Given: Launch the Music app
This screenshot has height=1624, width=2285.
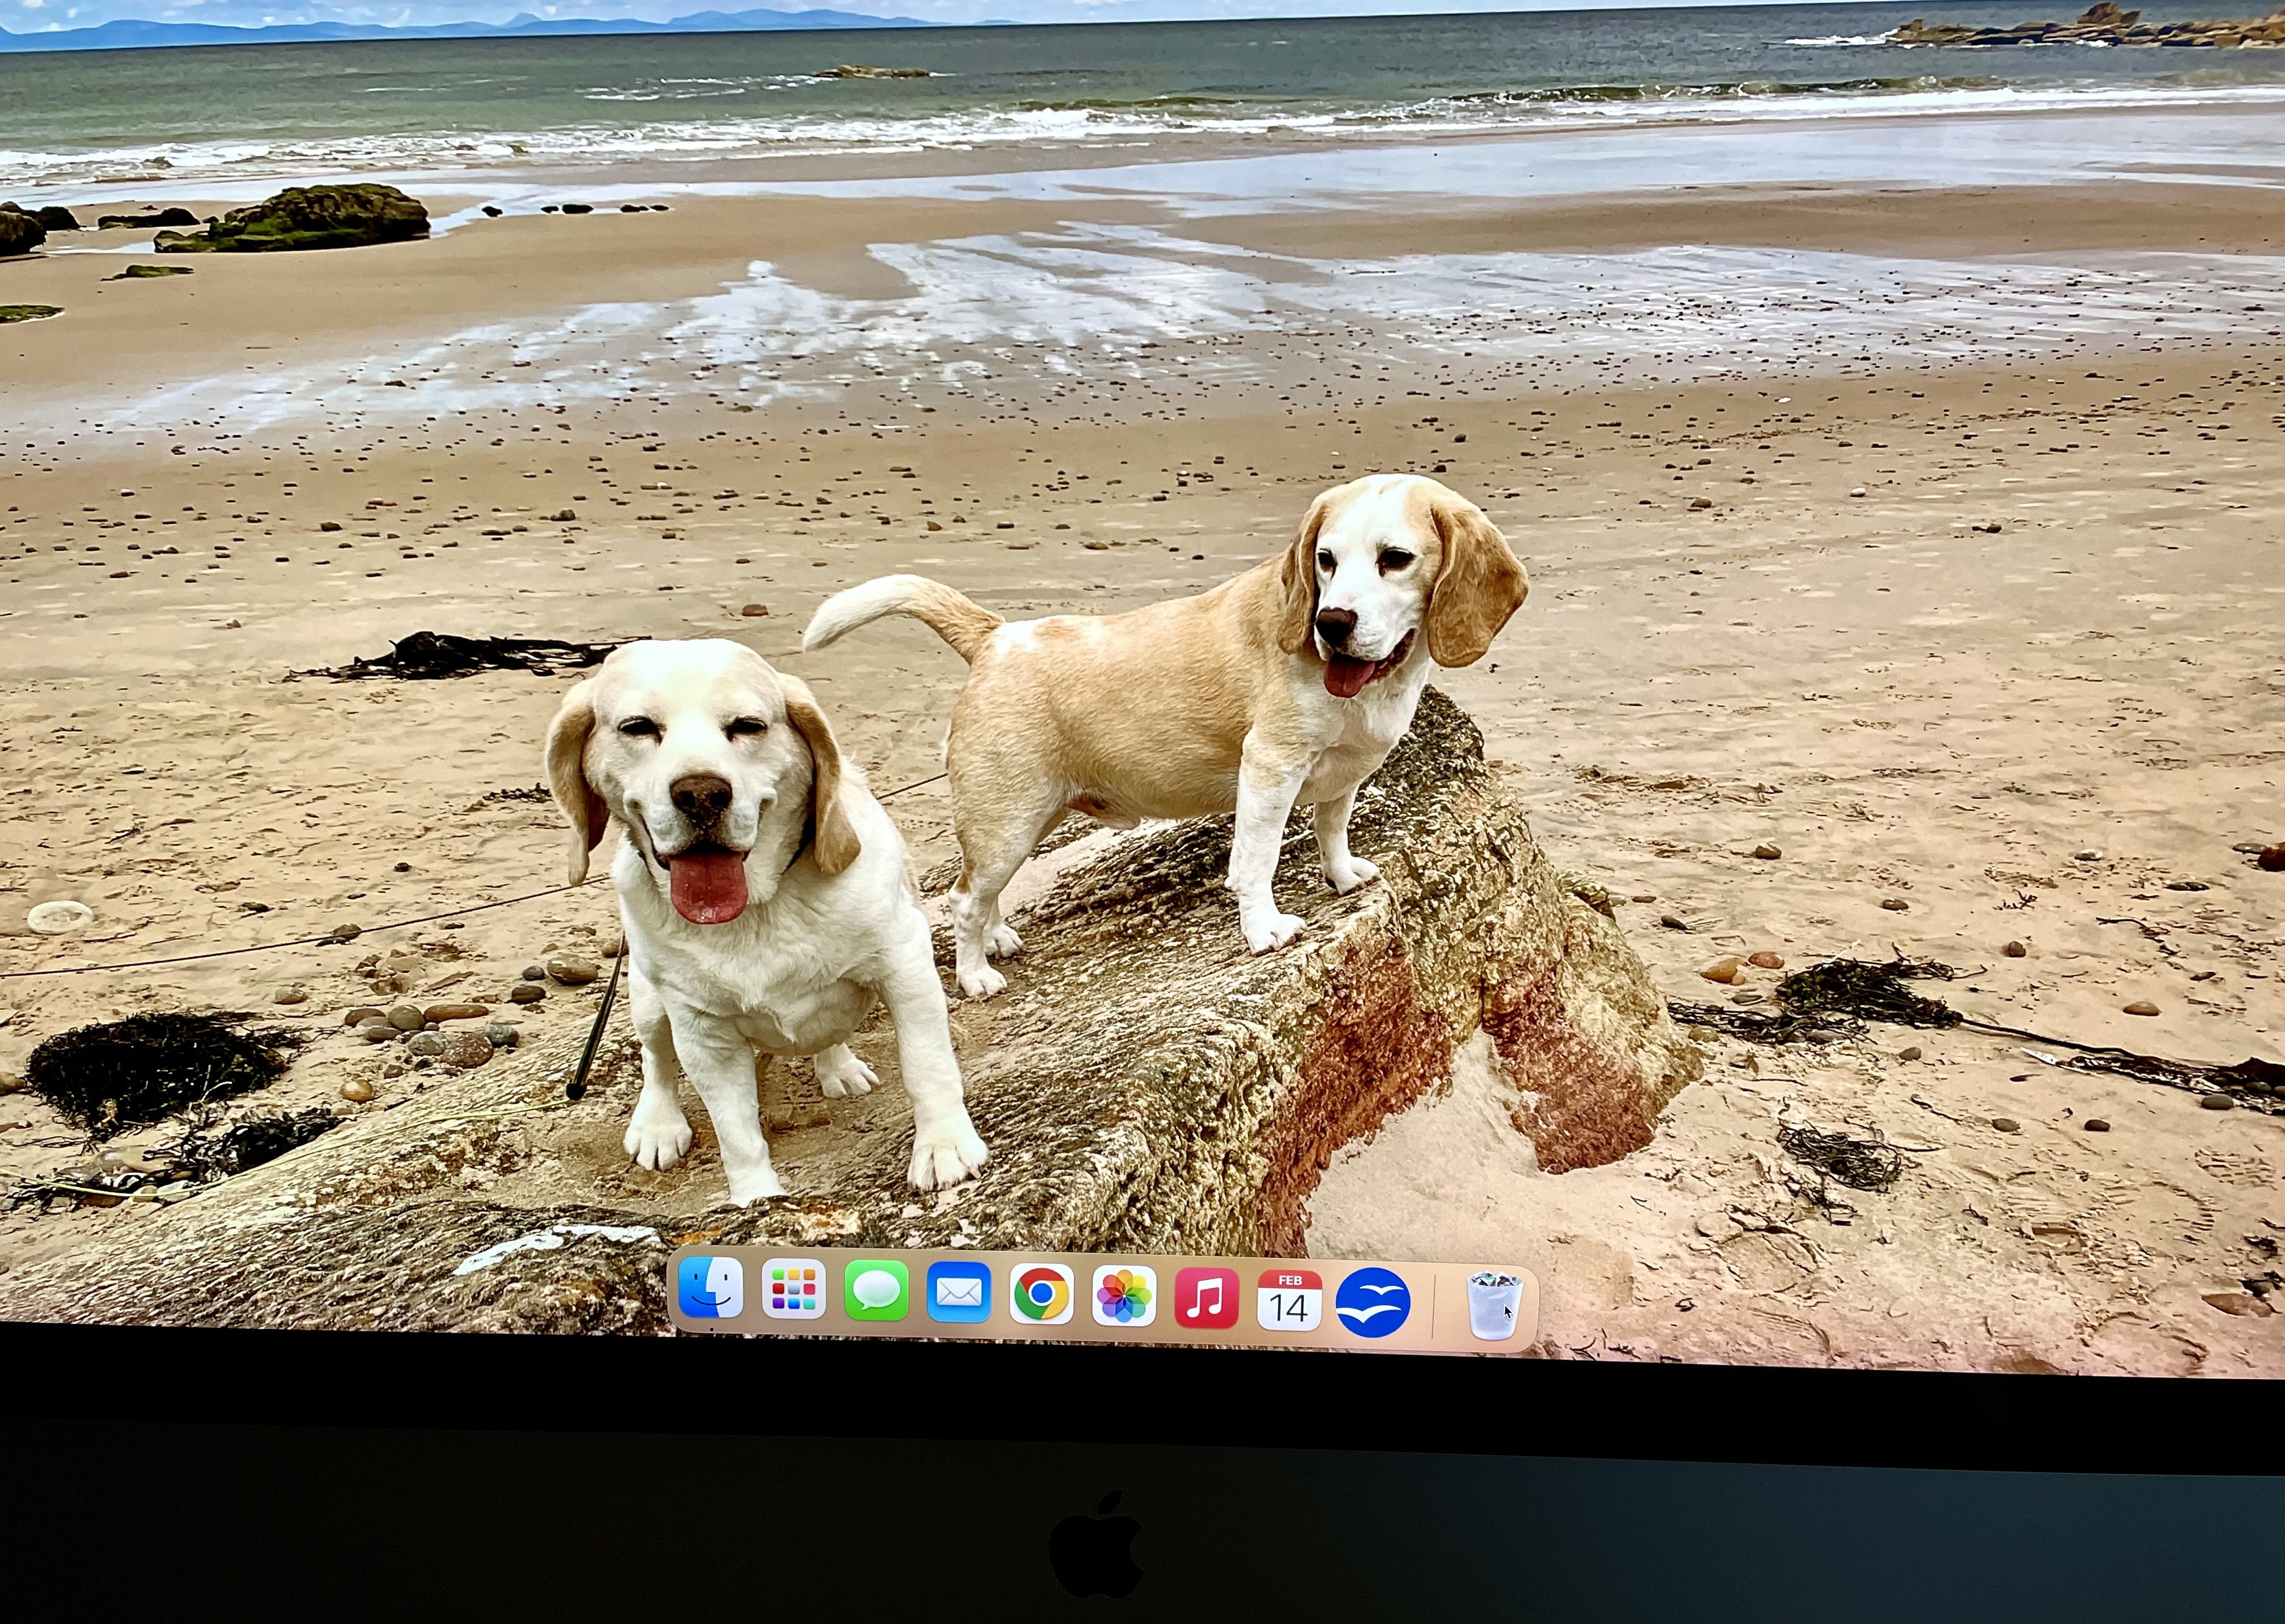Looking at the screenshot, I should click(x=1207, y=1299).
